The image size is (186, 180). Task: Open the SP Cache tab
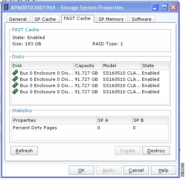tap(45, 19)
